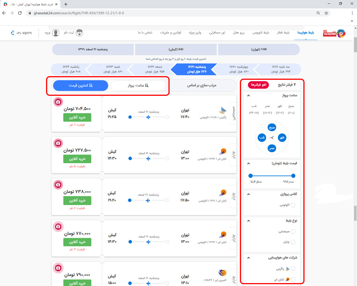Check the Systemi (سیستمی) ticket type
This screenshot has width=357, height=286.
pyautogui.click(x=293, y=232)
